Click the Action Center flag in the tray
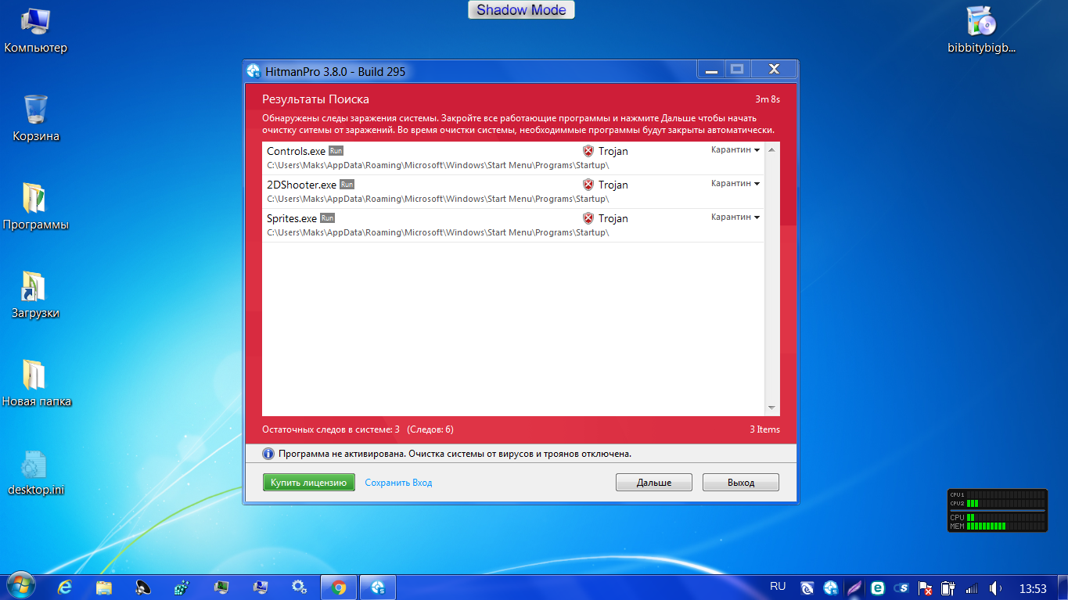 (925, 587)
